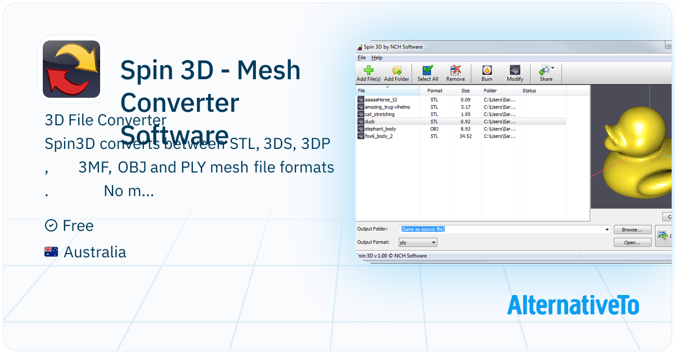The image size is (675, 354).
Task: Click OBJ format cell of elephant_body
Action: (434, 129)
